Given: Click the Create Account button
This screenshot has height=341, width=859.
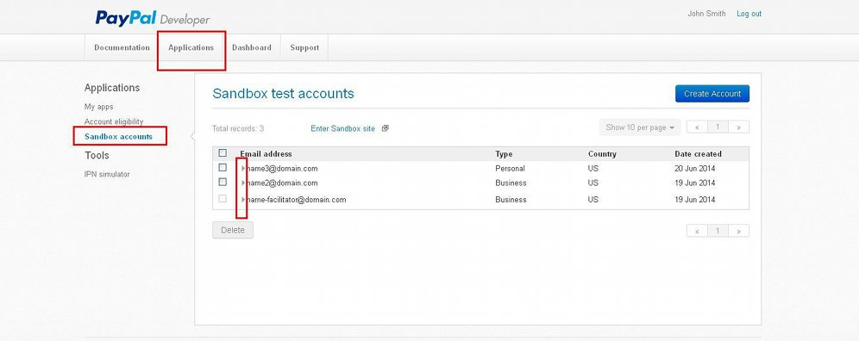Looking at the screenshot, I should click(712, 94).
